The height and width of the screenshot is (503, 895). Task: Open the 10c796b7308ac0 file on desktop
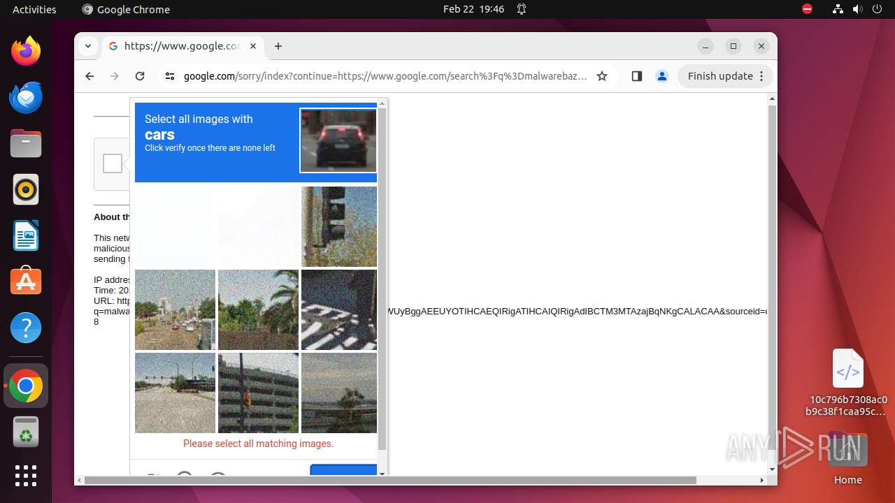(848, 382)
